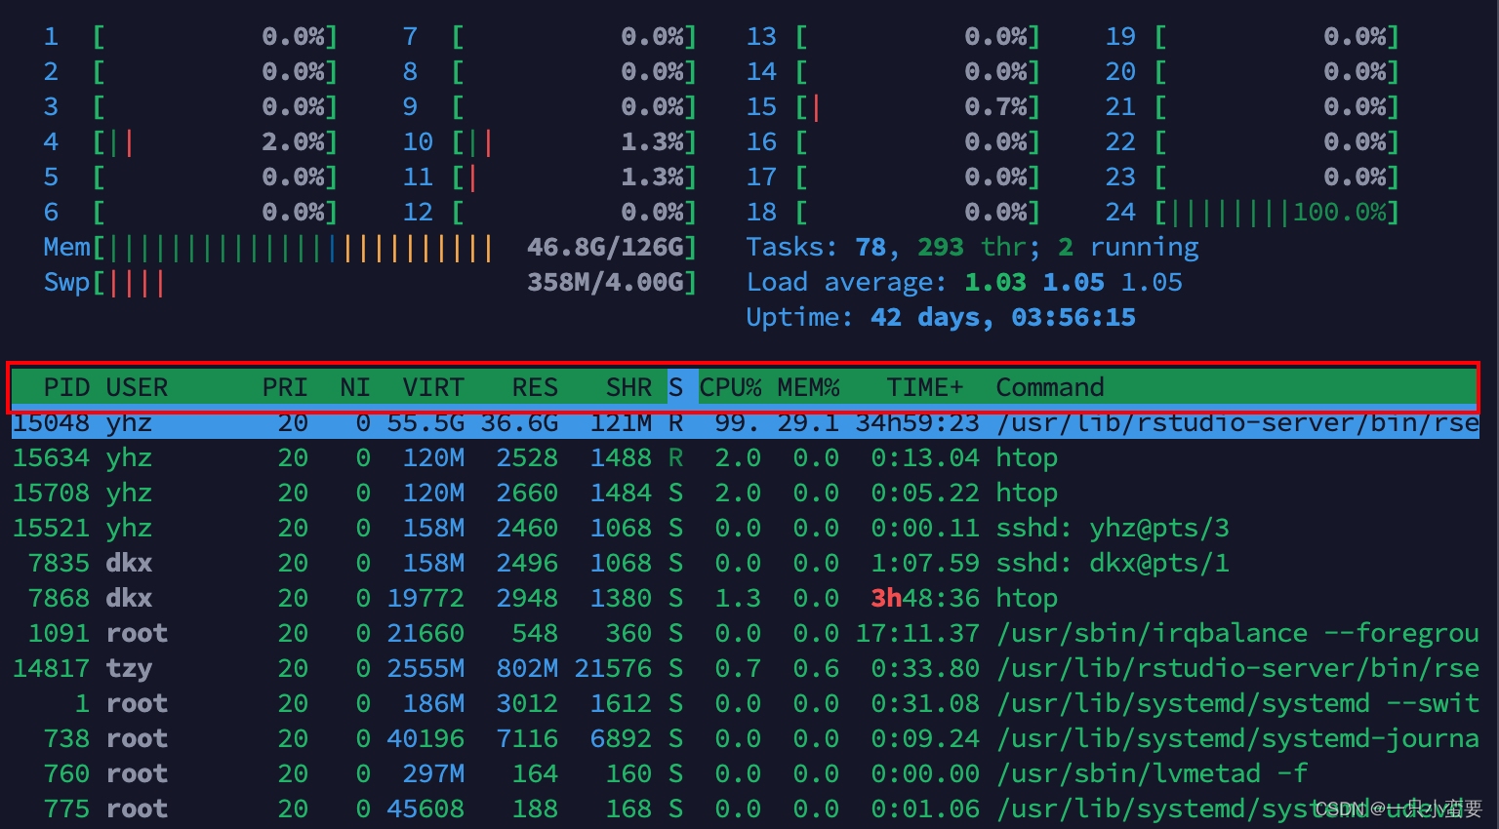Click the Command column header
1499x829 pixels.
(1048, 387)
